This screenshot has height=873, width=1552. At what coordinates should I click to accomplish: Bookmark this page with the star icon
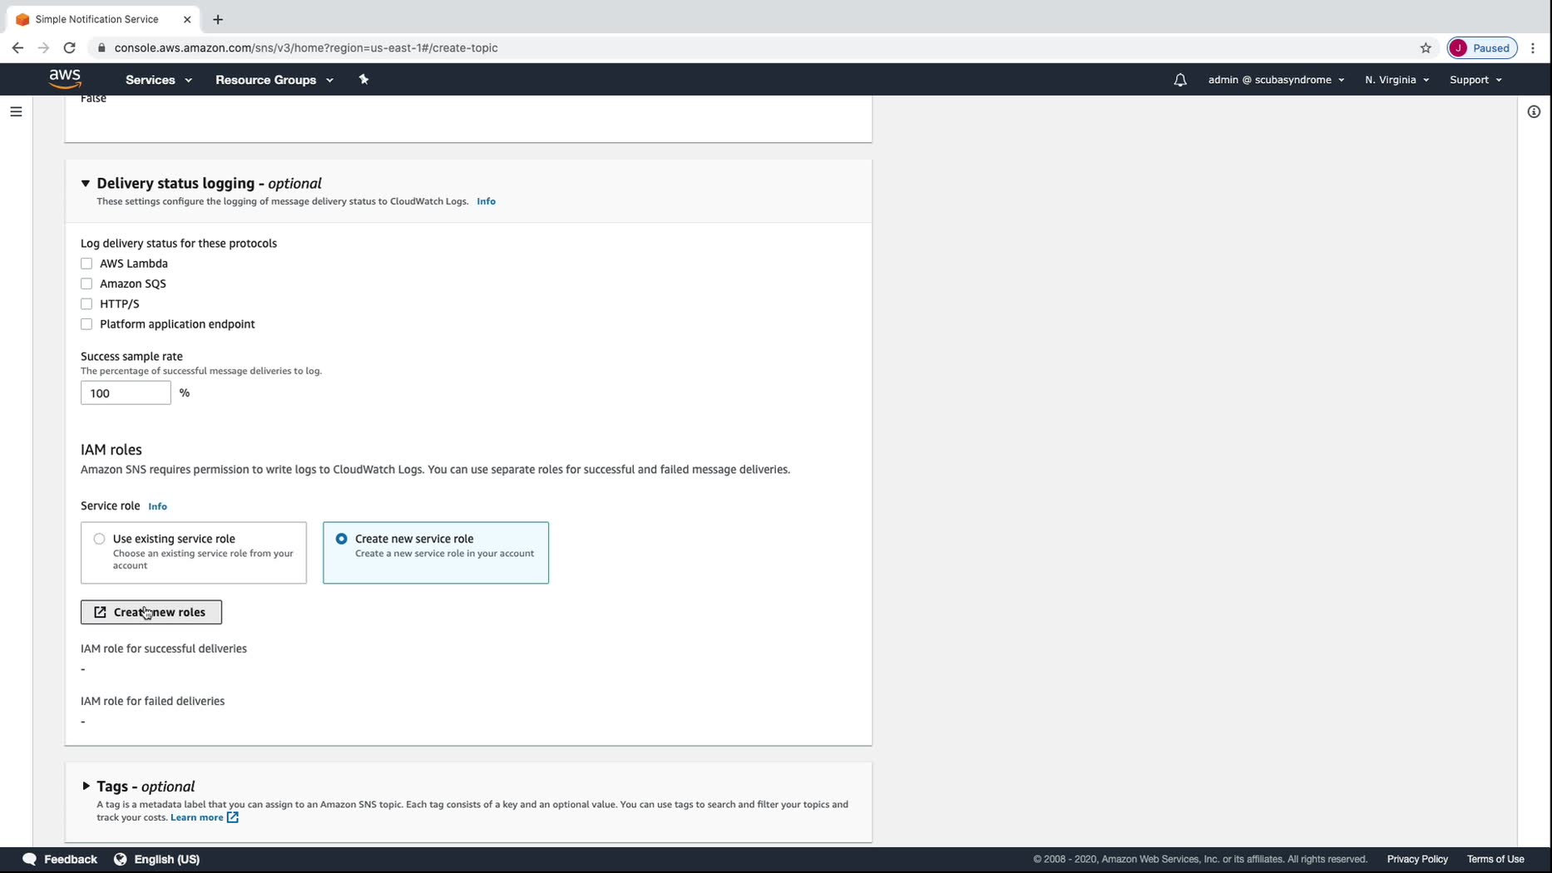(x=1426, y=48)
